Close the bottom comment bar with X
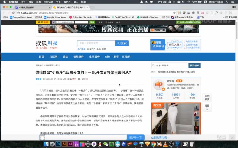This screenshot has height=148, width=238. pos(232,138)
